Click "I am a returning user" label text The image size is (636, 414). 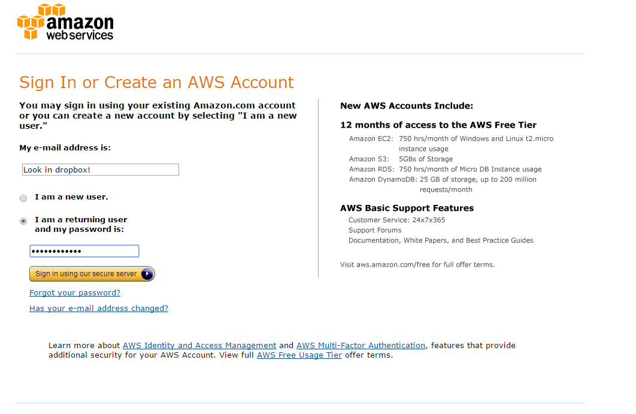click(81, 220)
